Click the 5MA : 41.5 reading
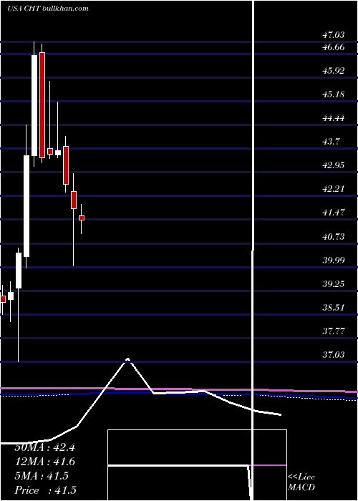The image size is (358, 501). click(x=42, y=476)
